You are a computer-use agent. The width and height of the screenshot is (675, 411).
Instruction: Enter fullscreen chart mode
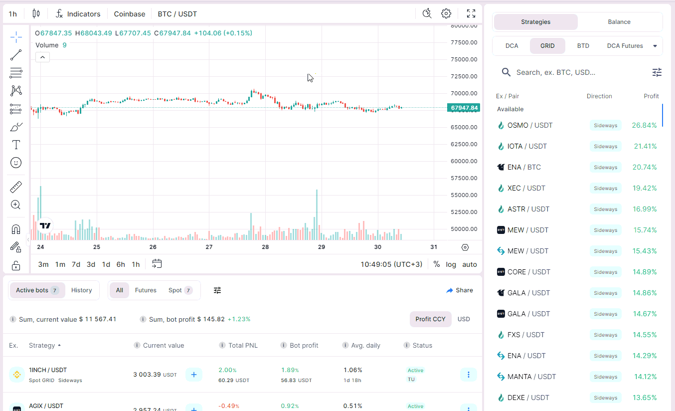click(471, 13)
